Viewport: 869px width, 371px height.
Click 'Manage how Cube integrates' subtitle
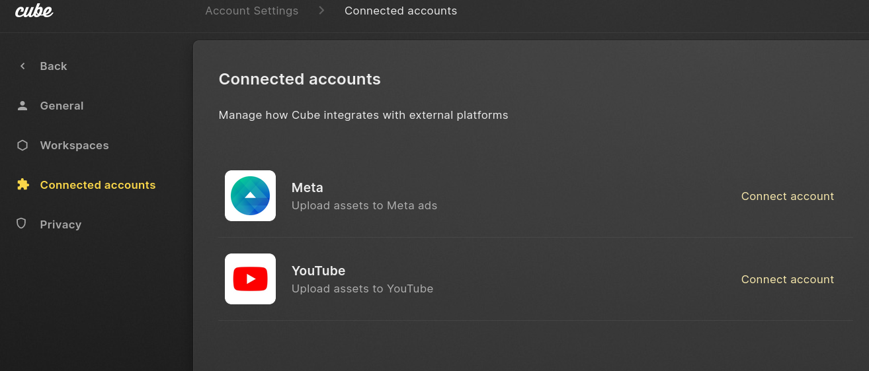pos(363,115)
